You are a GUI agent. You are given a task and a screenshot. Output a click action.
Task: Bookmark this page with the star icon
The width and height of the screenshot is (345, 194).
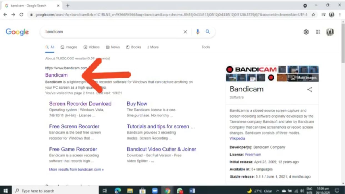313,15
